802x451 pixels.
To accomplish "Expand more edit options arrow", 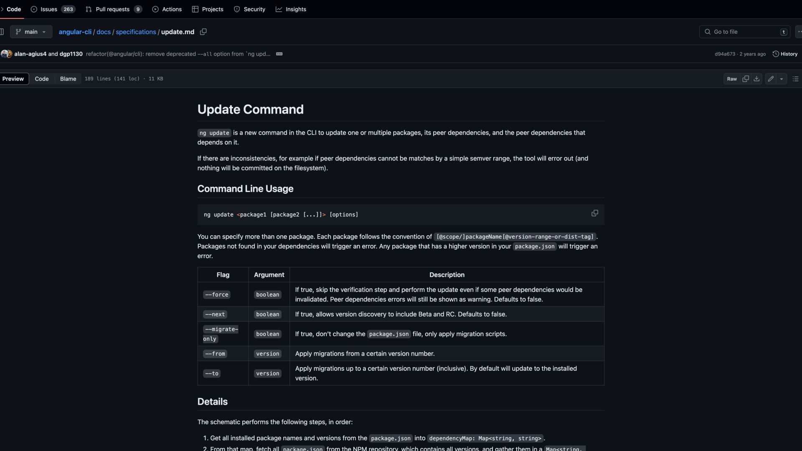I will pyautogui.click(x=782, y=79).
